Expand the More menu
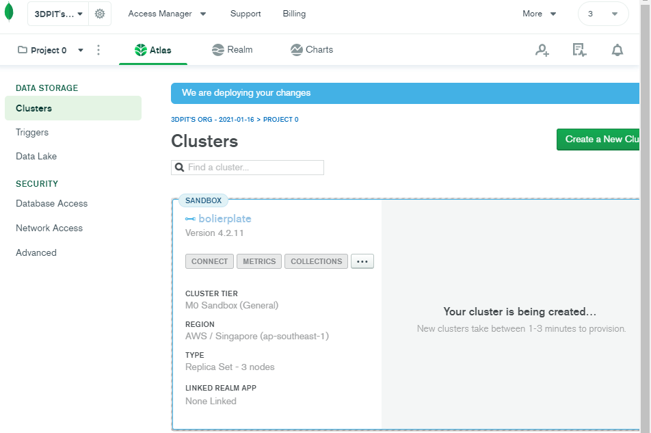 point(539,14)
